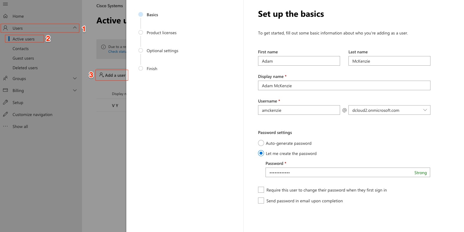Expand the Groups section chevron
This screenshot has height=232, width=464.
click(x=75, y=79)
